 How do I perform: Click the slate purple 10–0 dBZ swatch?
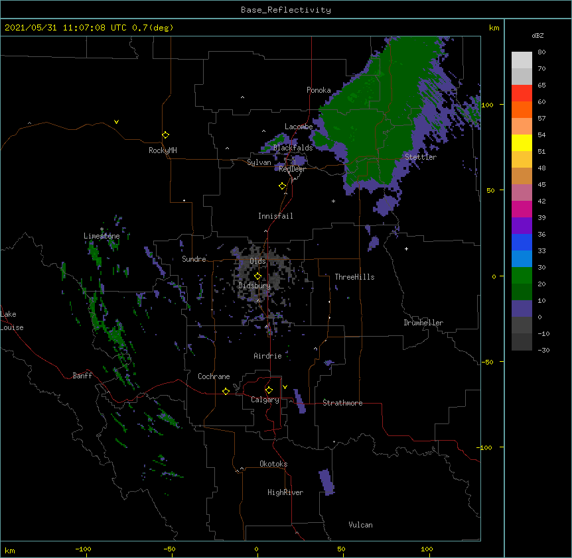pyautogui.click(x=522, y=309)
